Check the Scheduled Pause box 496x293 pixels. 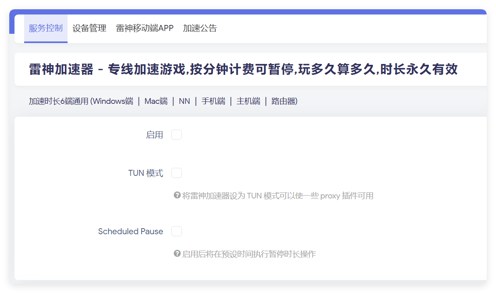click(x=177, y=231)
